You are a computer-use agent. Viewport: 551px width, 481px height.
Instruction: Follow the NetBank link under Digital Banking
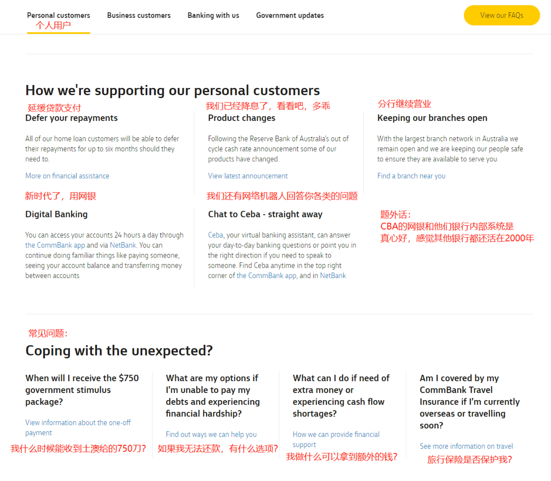tap(123, 245)
